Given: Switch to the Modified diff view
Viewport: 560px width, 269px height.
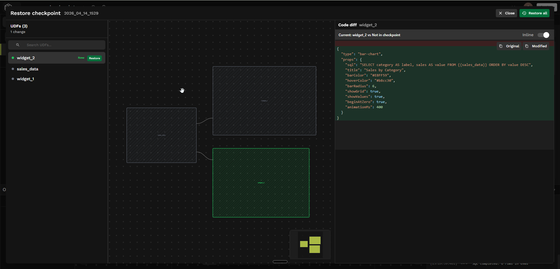Looking at the screenshot, I should (539, 46).
